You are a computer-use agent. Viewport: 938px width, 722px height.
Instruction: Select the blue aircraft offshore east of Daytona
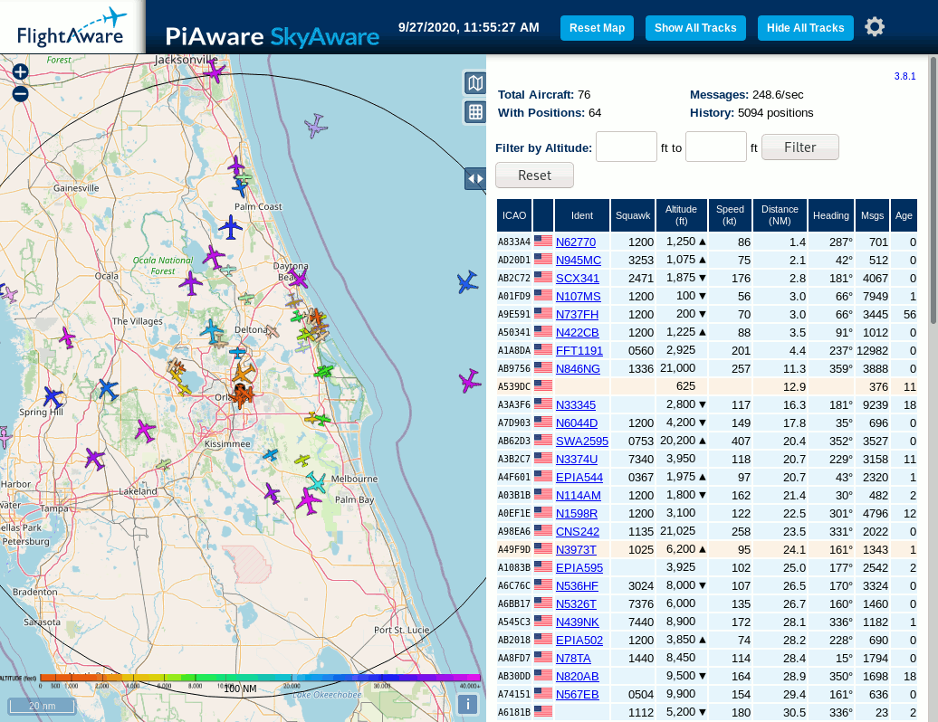click(467, 281)
